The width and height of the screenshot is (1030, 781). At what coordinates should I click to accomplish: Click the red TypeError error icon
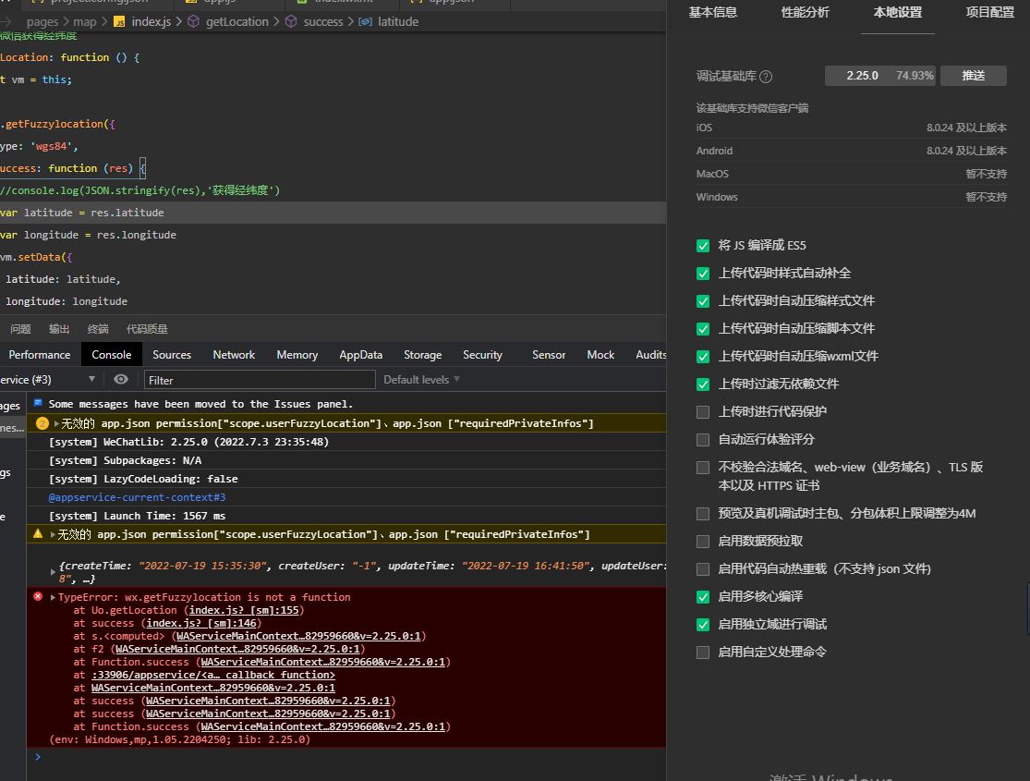click(38, 596)
